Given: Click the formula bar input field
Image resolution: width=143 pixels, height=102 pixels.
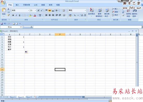Looking at the screenshot, I should 87,27.
